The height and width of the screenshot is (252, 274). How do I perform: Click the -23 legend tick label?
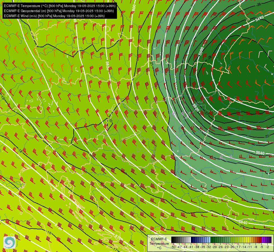coord(226,247)
